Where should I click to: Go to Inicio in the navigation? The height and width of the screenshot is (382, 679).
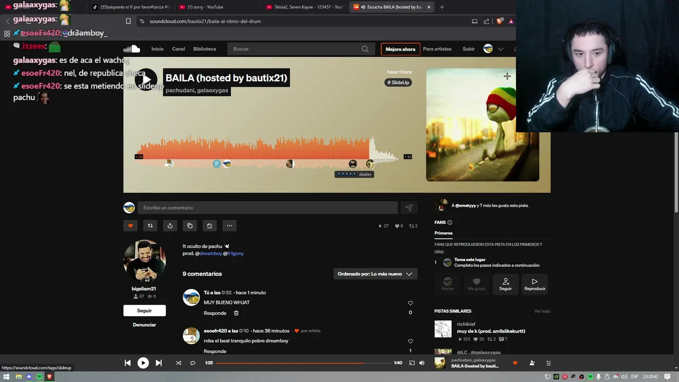coord(158,49)
